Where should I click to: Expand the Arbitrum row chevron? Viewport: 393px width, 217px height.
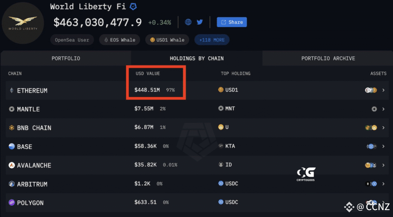click(x=383, y=184)
